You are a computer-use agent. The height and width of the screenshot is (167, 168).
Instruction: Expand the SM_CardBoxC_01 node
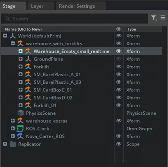click(x=20, y=90)
